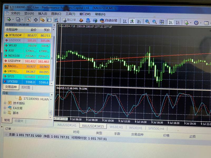
Task: Toggle candlestick chart mode button
Action: click(132, 21)
